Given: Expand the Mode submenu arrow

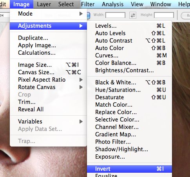Looking at the screenshot, I should click(x=81, y=14).
